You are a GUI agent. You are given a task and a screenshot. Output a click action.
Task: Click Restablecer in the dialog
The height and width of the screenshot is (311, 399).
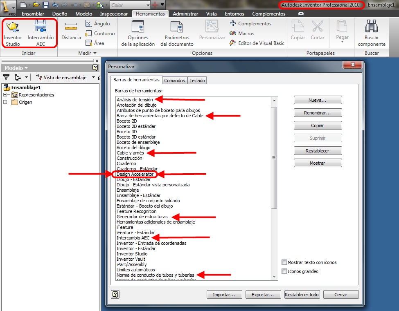tap(318, 151)
